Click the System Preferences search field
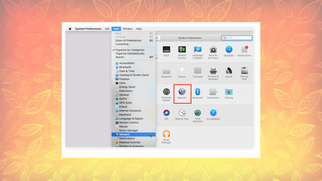 pos(236,38)
